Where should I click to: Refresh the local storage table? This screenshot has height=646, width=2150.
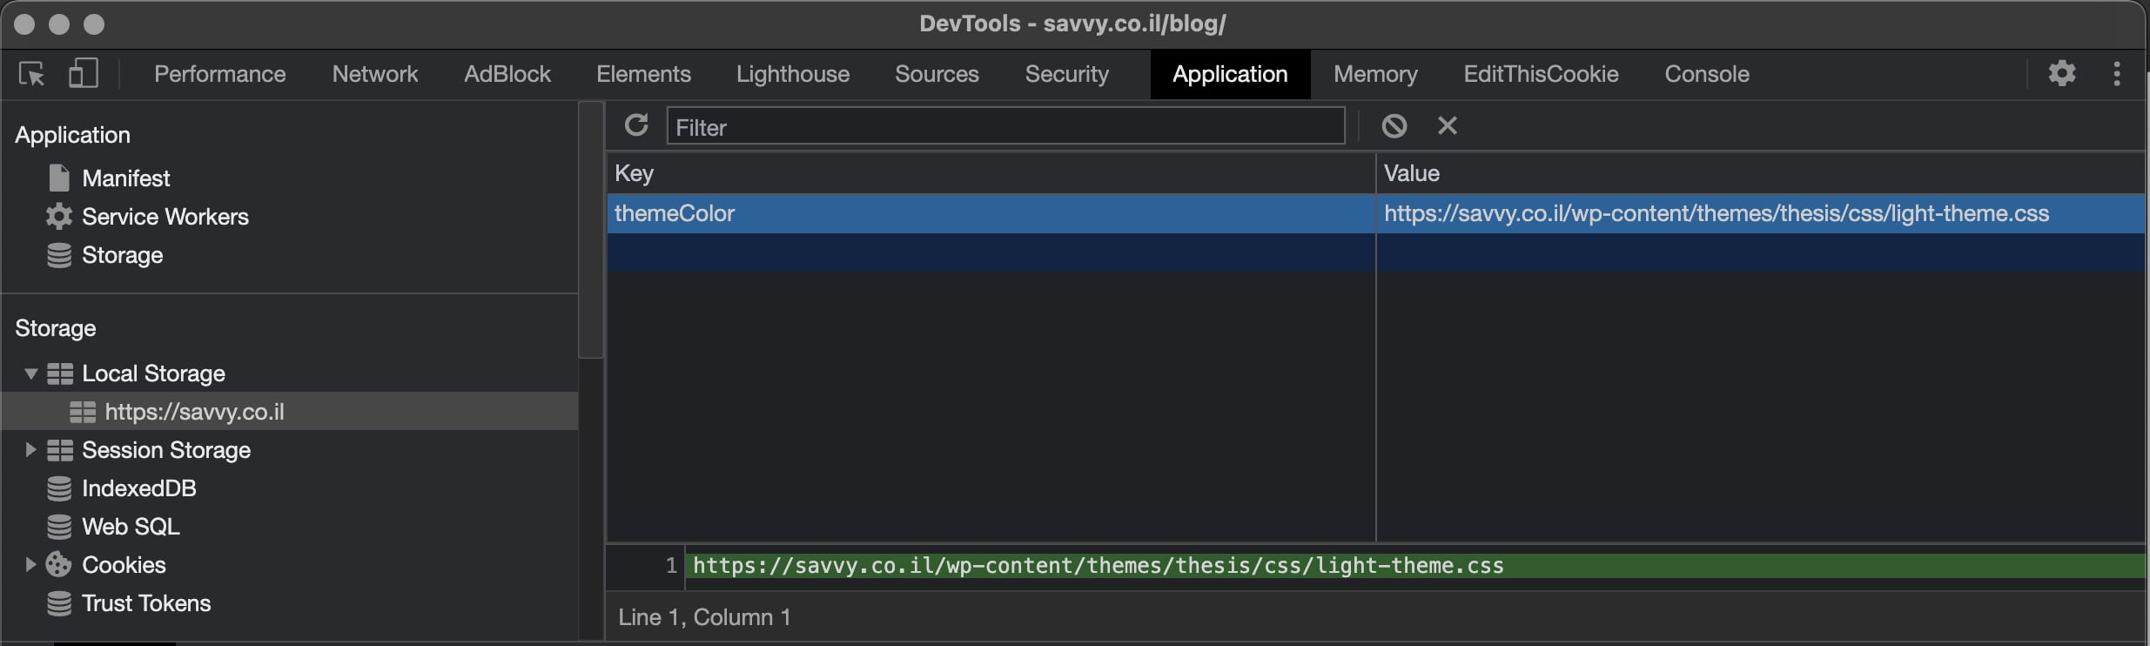click(x=636, y=125)
